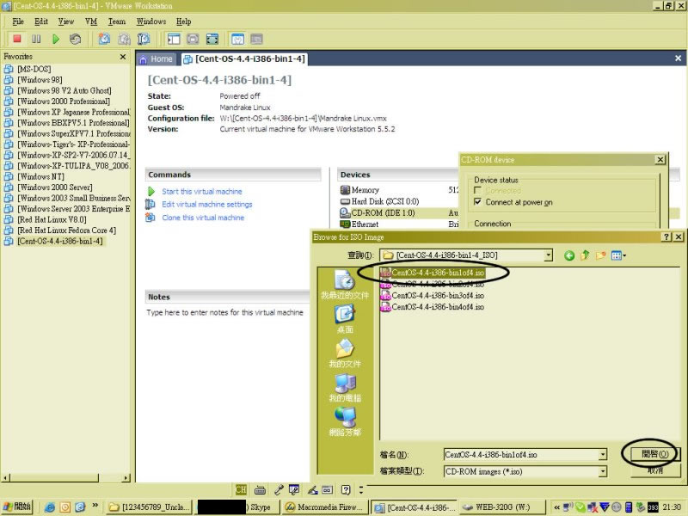Click the file name input field
688x516 pixels.
[521, 455]
